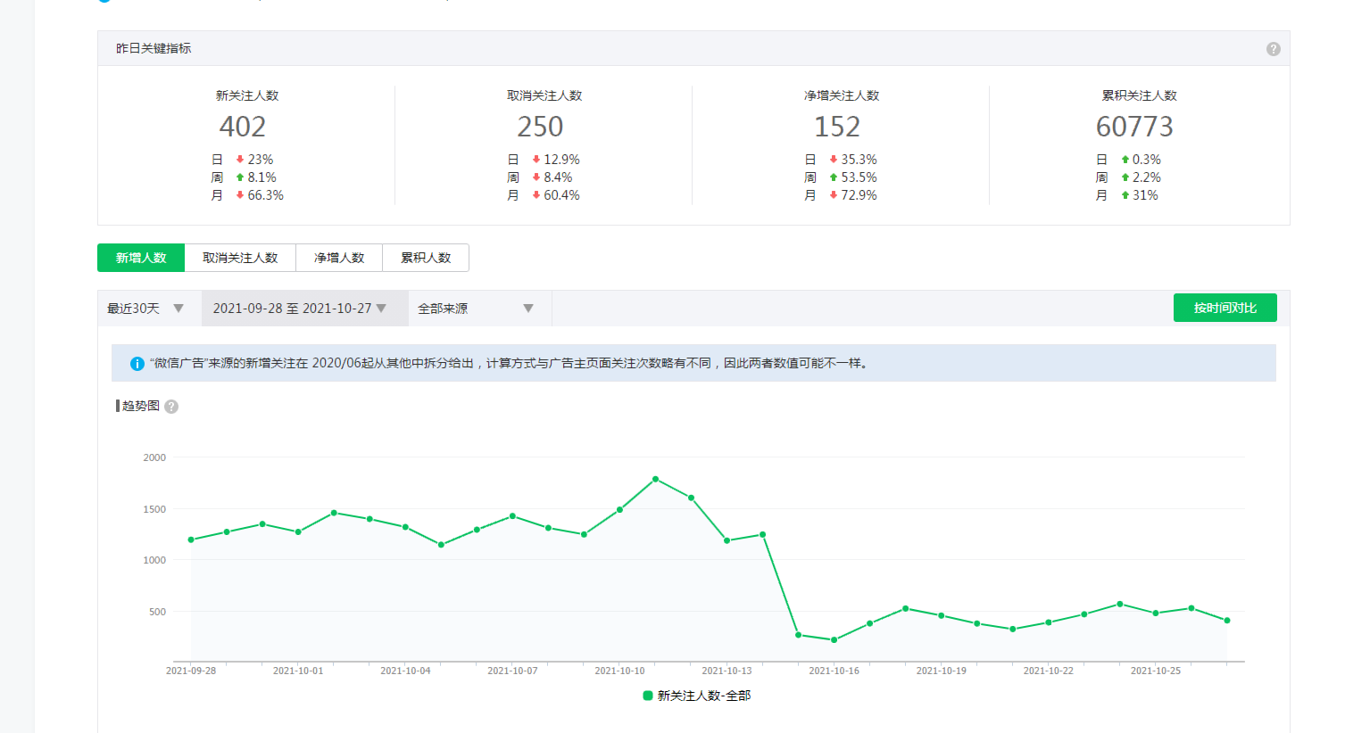Viewport: 1345px width, 733px height.
Task: Click the 累积关注人数 value 60773
Action: tap(1134, 127)
